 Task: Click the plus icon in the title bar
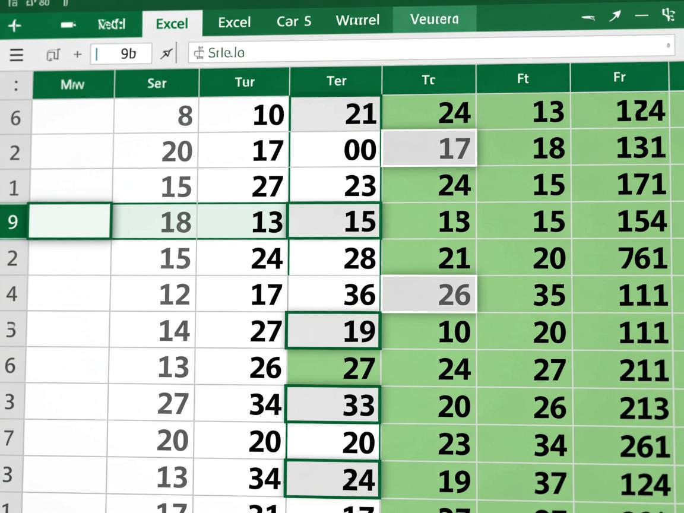coord(14,24)
